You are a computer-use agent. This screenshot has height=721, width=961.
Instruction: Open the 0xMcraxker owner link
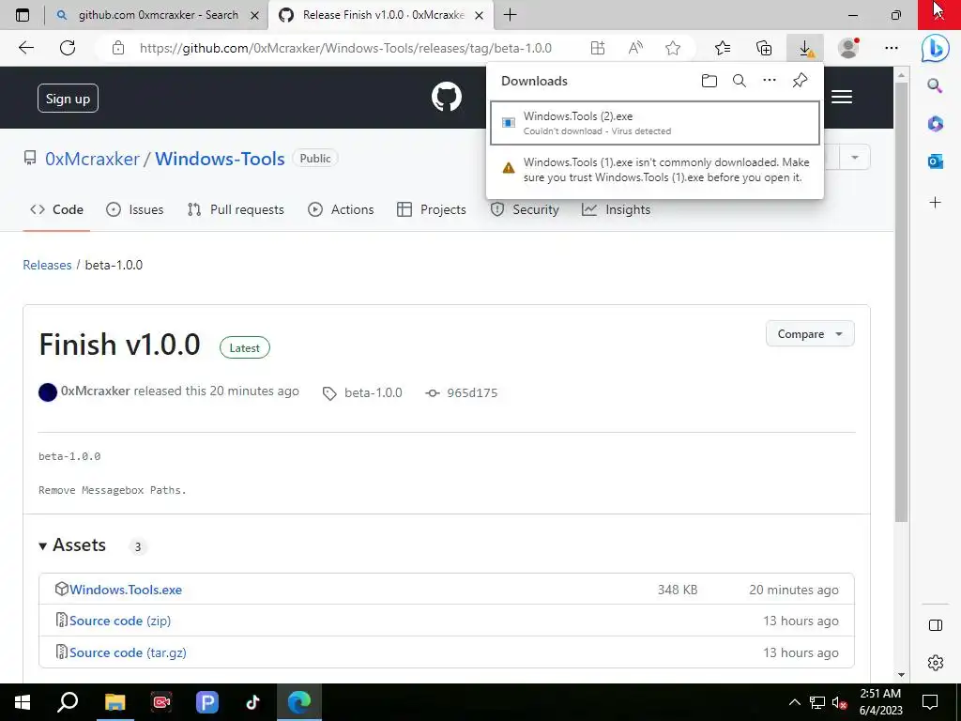(x=92, y=159)
